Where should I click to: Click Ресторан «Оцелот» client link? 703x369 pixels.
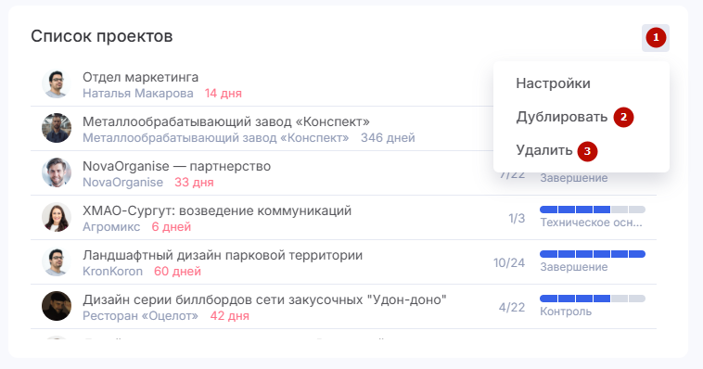[140, 315]
